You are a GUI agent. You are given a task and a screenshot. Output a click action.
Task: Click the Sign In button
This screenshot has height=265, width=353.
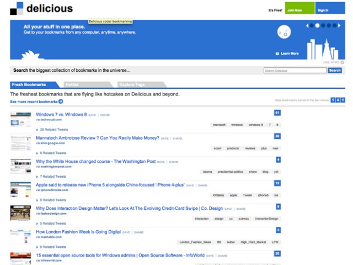(330, 8)
